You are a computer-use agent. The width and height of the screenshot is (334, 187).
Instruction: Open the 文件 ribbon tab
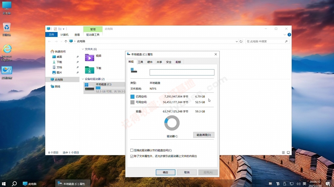tap(51, 35)
